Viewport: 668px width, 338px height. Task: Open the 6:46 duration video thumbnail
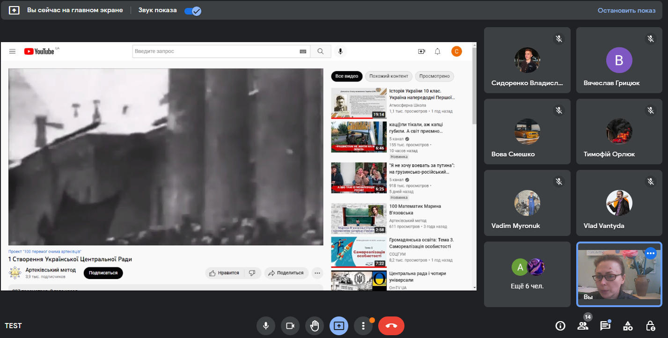click(x=359, y=137)
